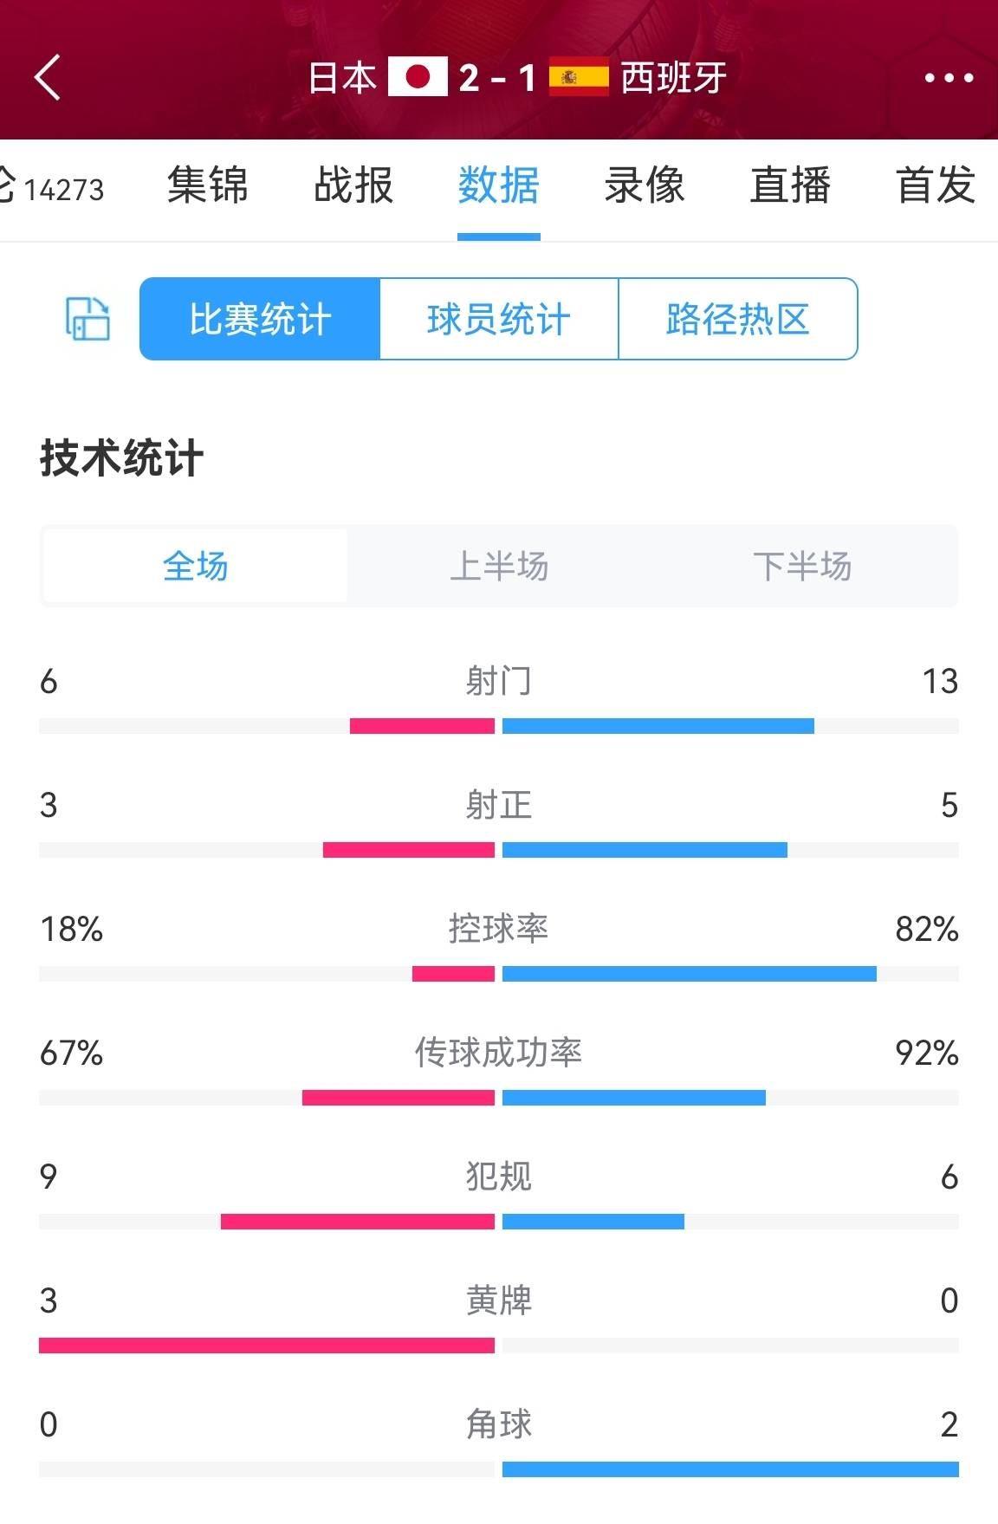Image resolution: width=998 pixels, height=1524 pixels.
Task: Tap the Spain flag icon
Action: 579,77
